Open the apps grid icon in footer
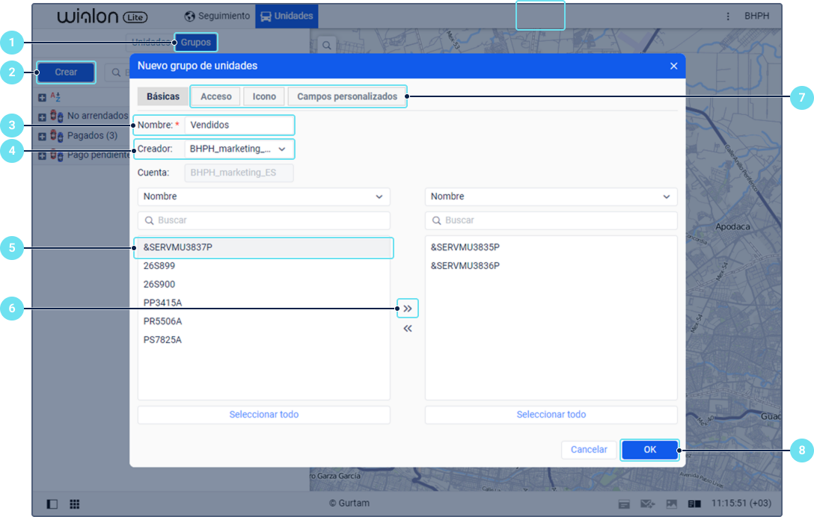This screenshot has width=814, height=517. click(x=75, y=504)
